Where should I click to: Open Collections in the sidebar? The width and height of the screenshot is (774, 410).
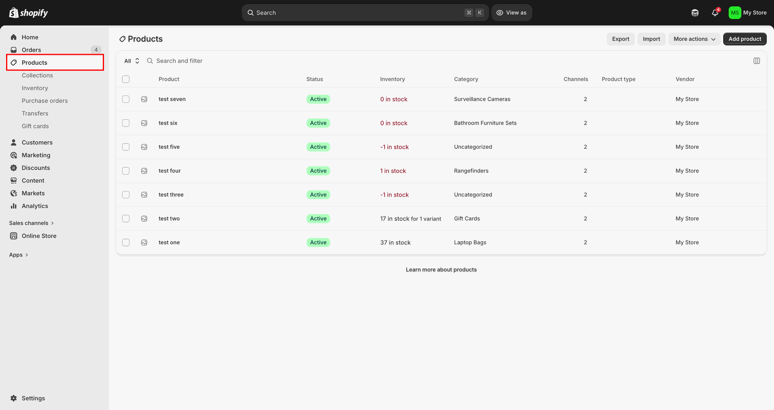pyautogui.click(x=37, y=75)
